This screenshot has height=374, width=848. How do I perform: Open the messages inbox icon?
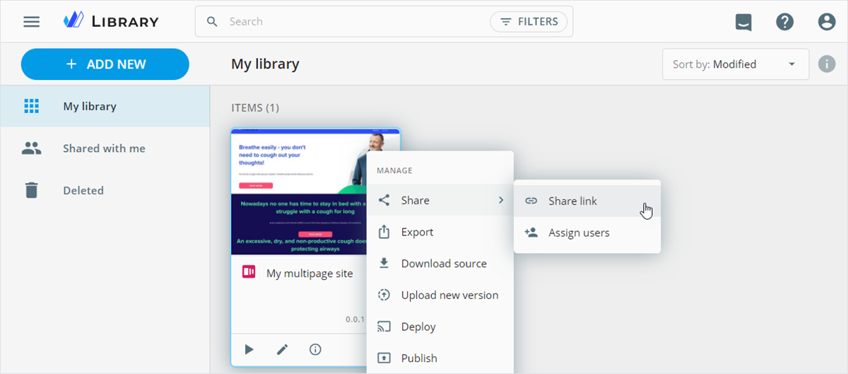(x=743, y=22)
